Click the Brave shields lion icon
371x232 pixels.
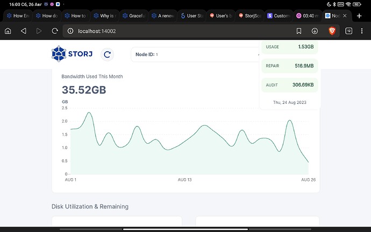(331, 31)
